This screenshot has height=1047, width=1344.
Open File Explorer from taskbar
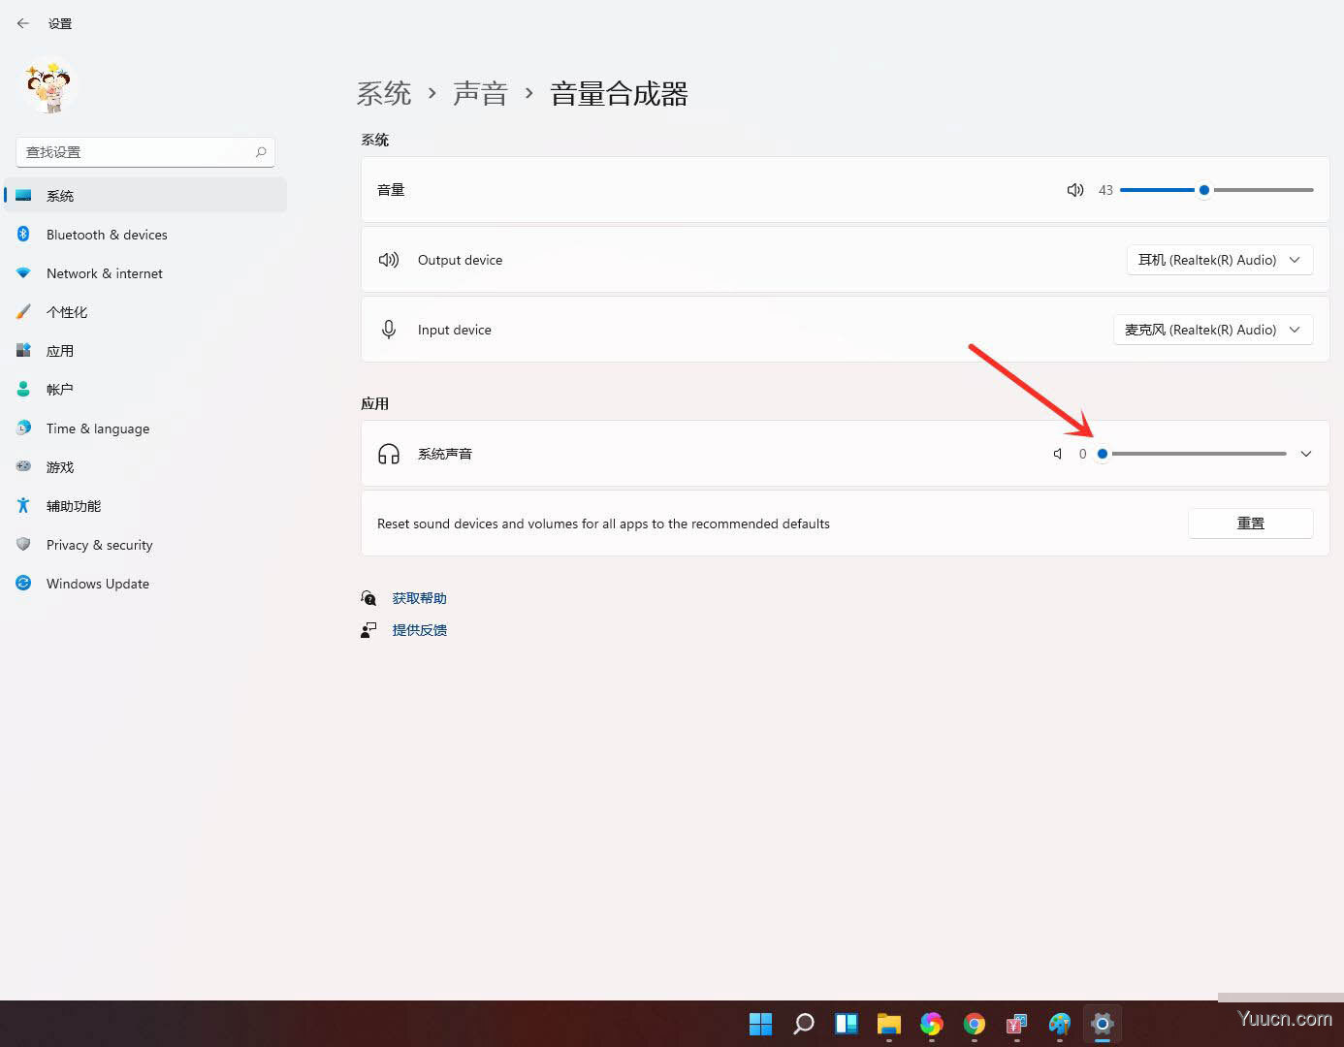click(889, 1024)
